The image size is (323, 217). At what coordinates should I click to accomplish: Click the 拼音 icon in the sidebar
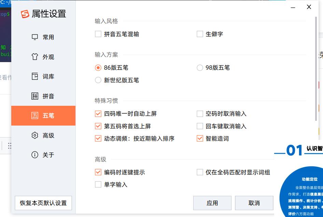click(x=34, y=96)
